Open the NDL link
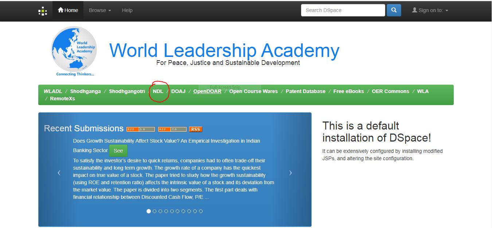The height and width of the screenshot is (228, 492). 158,91
